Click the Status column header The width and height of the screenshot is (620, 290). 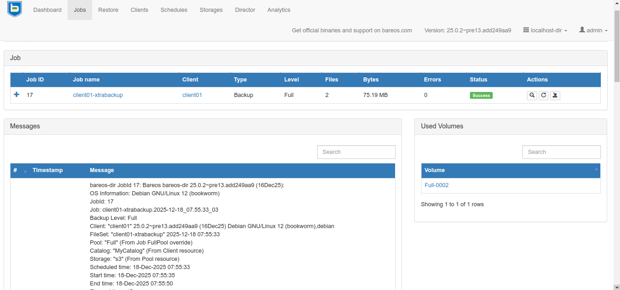tap(479, 80)
